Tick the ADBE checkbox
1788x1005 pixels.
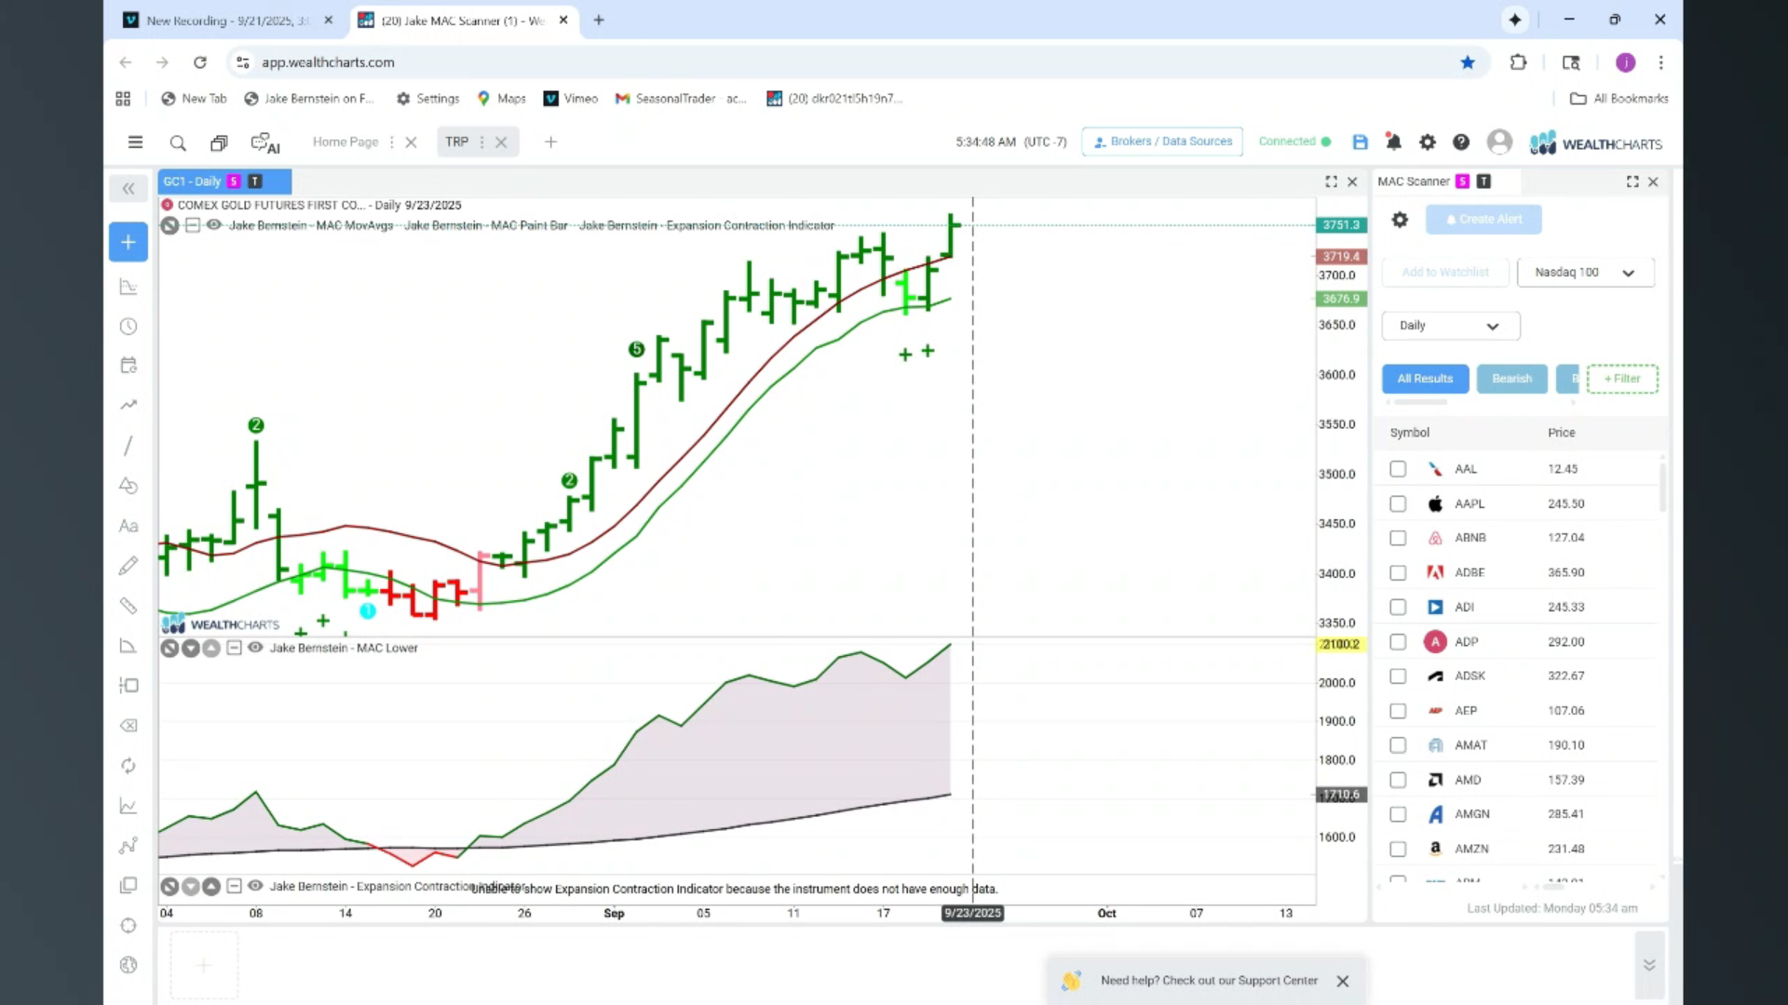click(1398, 572)
